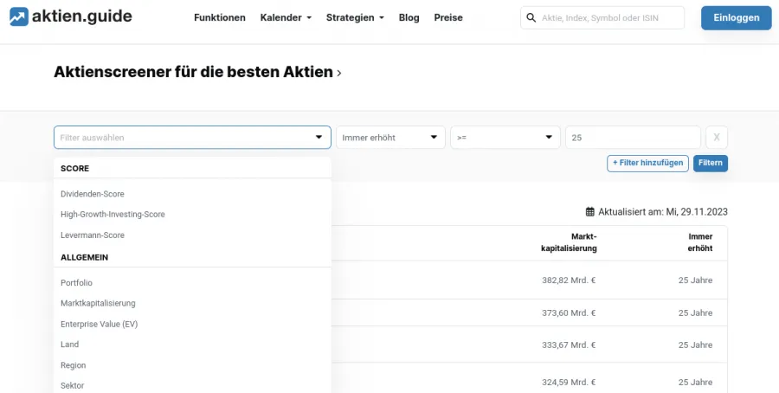The height and width of the screenshot is (393, 779).
Task: Click the SCORE group heading
Action: 75,169
